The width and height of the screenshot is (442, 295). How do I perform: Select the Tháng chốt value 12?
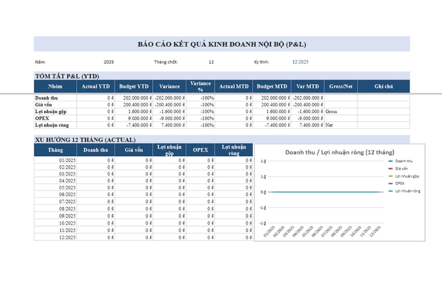(x=211, y=62)
